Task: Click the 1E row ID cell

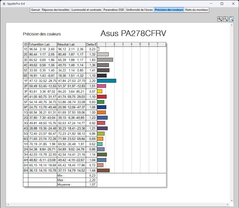Action: point(26,49)
